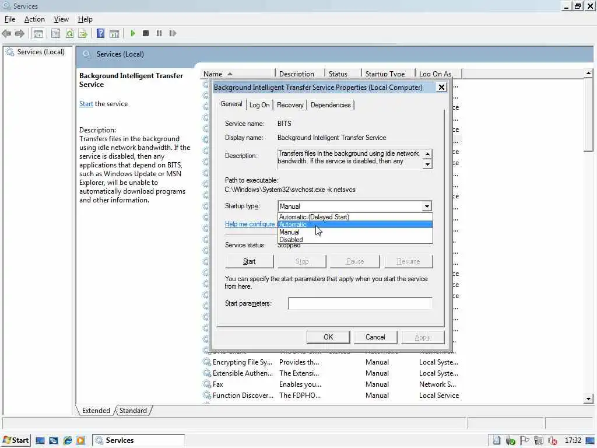Click the Pause Service toolbar icon

point(159,33)
